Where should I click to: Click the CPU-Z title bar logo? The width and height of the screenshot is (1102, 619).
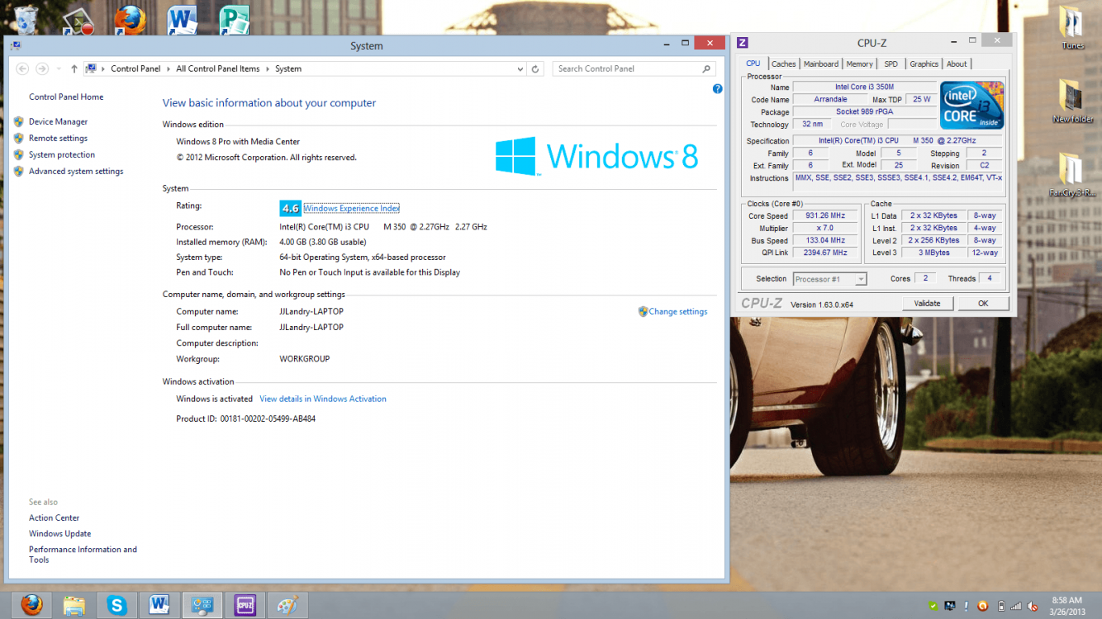(x=743, y=43)
